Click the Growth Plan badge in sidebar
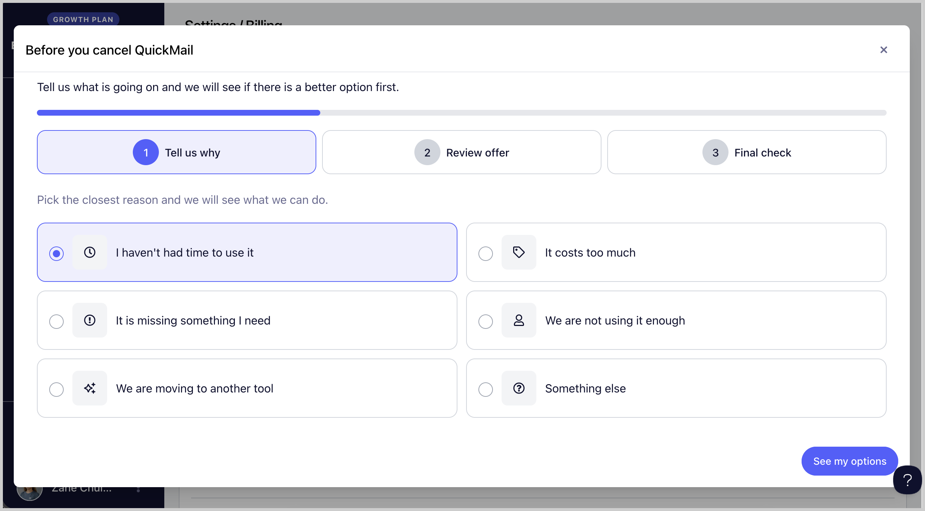Screen dimensions: 925x511 (83, 19)
